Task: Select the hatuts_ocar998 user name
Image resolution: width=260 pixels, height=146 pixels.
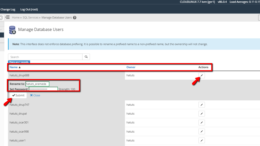Action: point(19,132)
